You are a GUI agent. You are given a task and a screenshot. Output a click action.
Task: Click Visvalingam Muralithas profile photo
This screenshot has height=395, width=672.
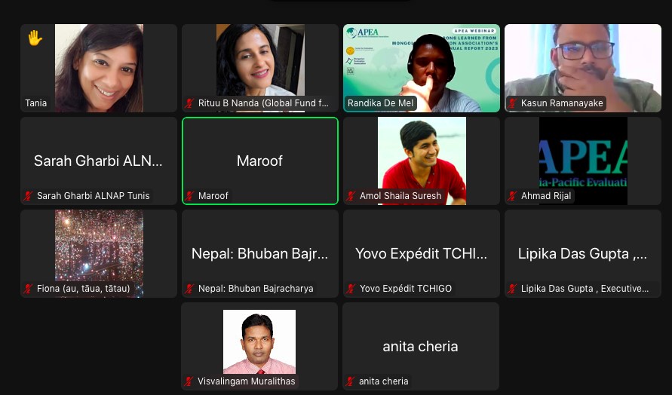tap(259, 342)
